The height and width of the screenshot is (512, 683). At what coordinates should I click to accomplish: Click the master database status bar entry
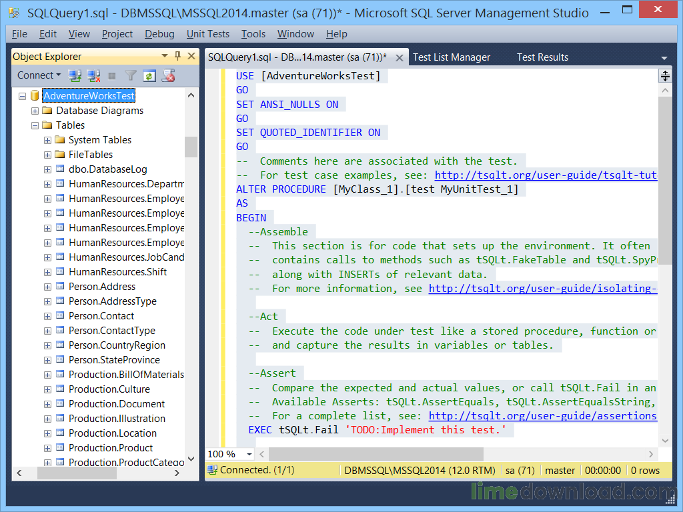[x=560, y=470]
